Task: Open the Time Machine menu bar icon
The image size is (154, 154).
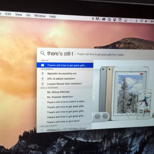Action: [131, 20]
